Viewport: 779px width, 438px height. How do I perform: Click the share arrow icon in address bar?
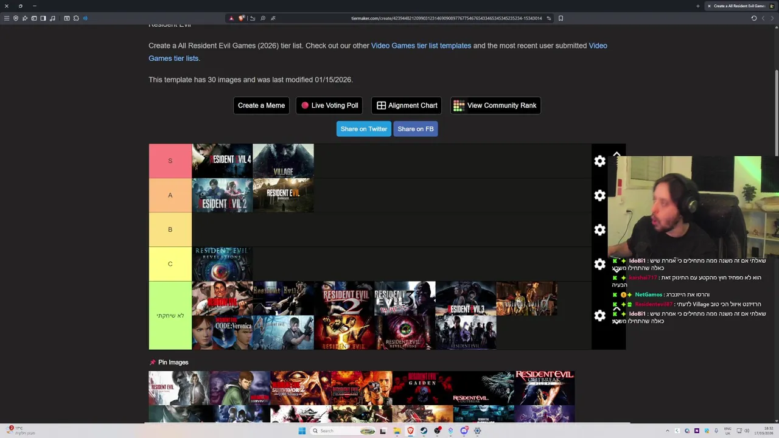253,18
